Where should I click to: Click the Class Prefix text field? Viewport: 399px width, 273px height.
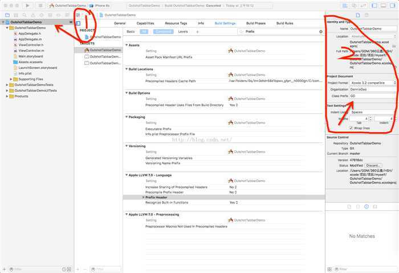pyautogui.click(x=373, y=96)
